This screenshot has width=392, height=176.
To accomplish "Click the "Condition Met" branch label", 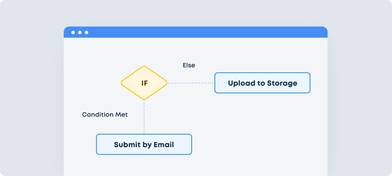I will [105, 115].
